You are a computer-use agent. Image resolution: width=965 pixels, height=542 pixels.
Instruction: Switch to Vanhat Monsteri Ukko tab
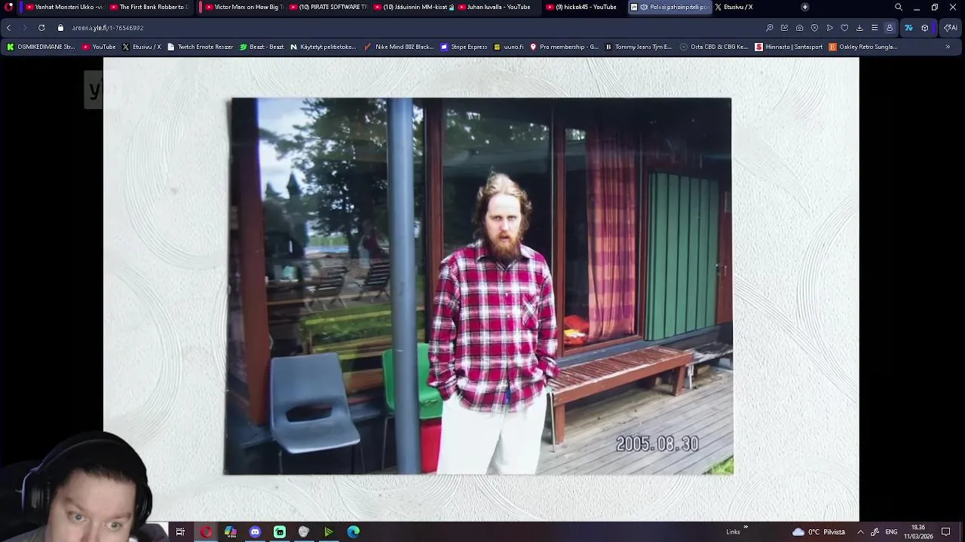coord(63,7)
